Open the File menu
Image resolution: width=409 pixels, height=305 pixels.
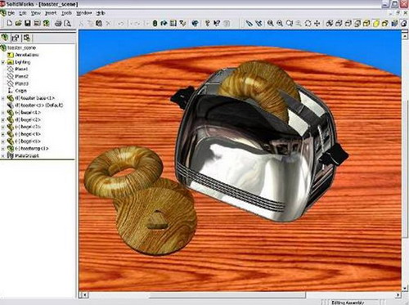pos(11,13)
